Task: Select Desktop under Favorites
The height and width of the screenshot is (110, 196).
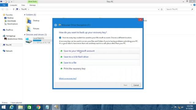Action: [x=10, y=18]
